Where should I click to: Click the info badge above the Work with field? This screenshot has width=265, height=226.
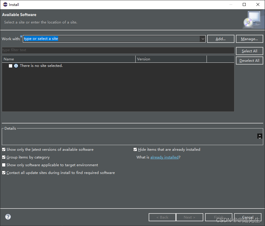click(x=21, y=36)
